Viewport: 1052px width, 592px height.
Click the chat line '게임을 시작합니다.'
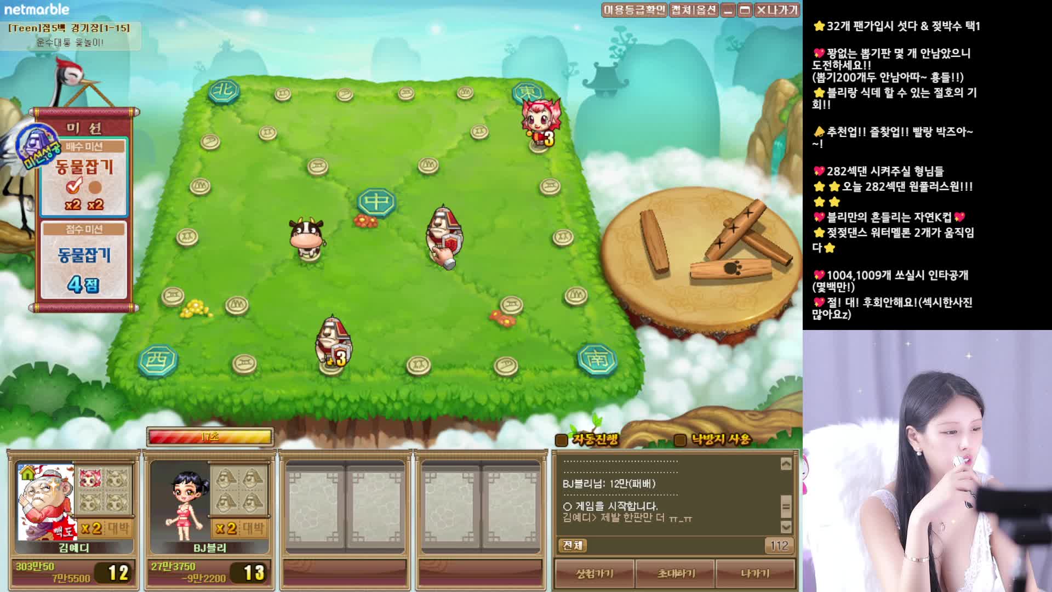(x=610, y=506)
